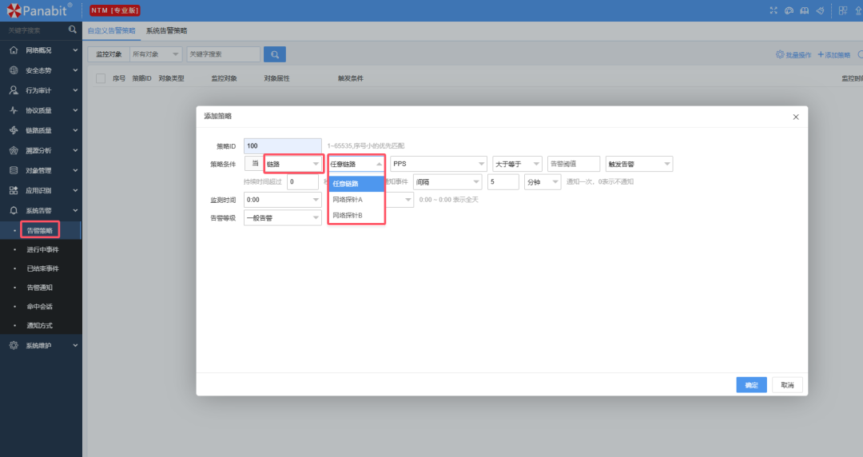Open the theme palette icon in header
This screenshot has height=457, width=863.
coord(789,10)
